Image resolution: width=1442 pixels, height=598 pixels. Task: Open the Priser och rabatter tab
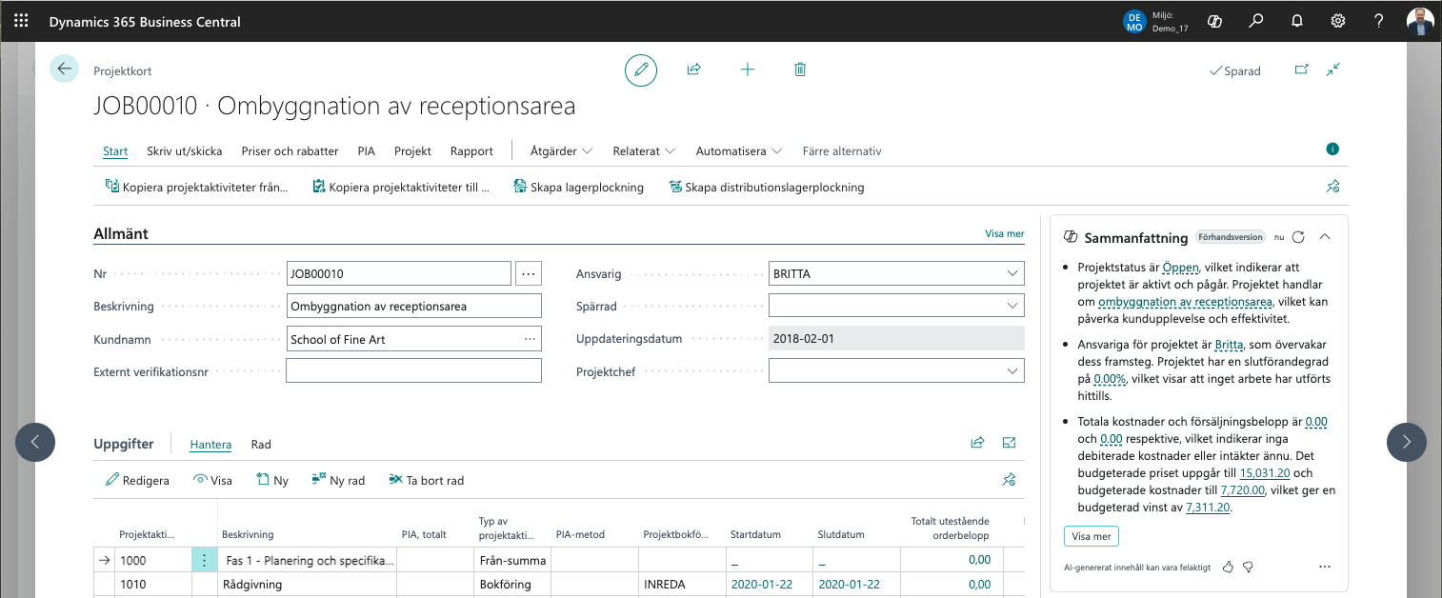tap(290, 150)
